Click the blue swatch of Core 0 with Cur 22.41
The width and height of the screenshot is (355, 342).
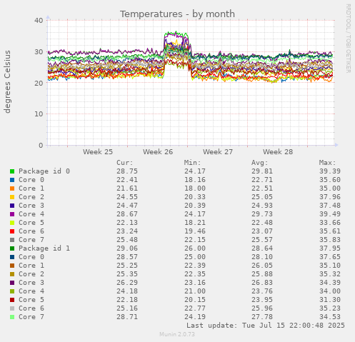(12, 180)
